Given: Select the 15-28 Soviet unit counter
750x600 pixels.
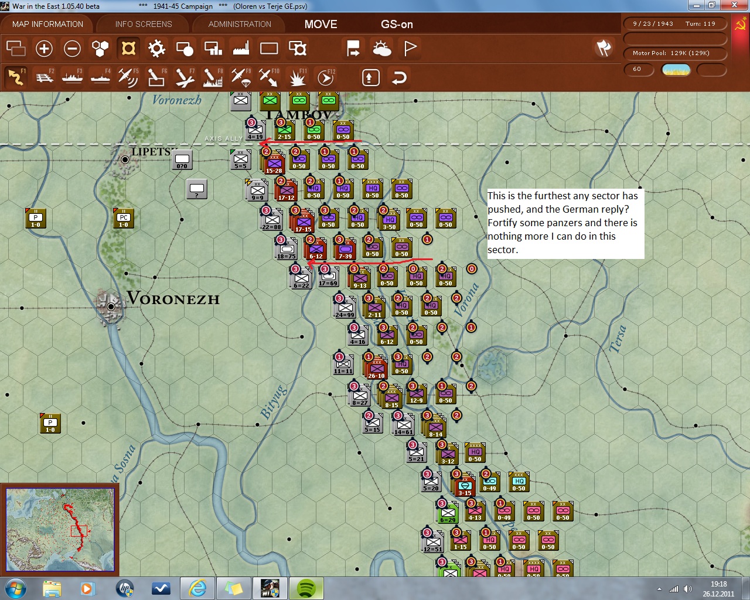Looking at the screenshot, I should [x=274, y=164].
